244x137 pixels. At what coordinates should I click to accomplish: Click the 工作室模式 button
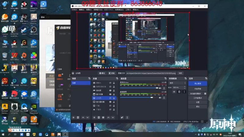click(198, 98)
